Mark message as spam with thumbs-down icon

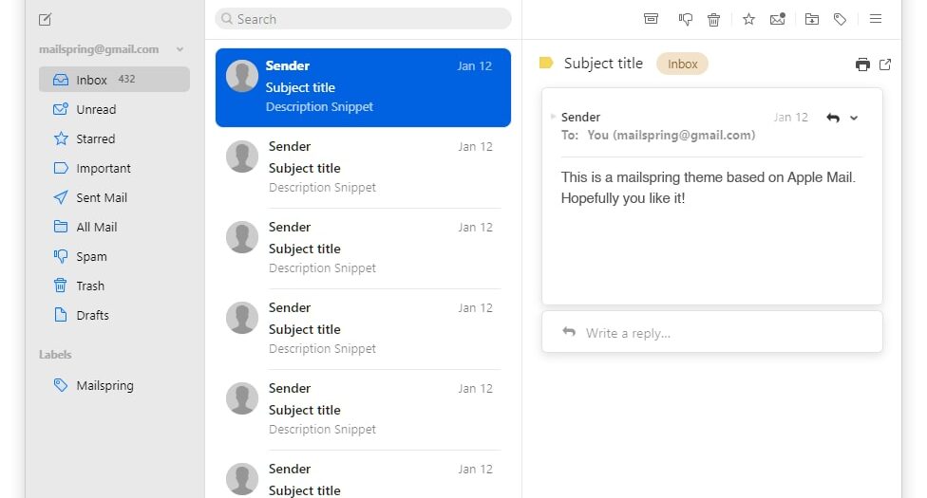[x=685, y=20]
